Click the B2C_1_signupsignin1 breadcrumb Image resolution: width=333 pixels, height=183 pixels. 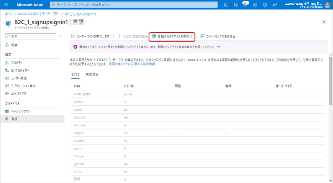(80, 14)
